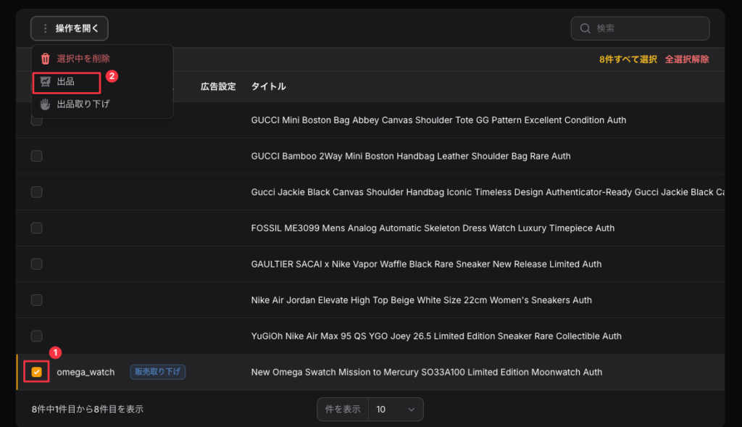Click the three-dot icon in 操作を開く

pyautogui.click(x=46, y=28)
